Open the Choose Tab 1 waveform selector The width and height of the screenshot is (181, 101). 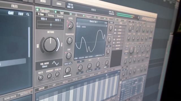click(x=94, y=21)
